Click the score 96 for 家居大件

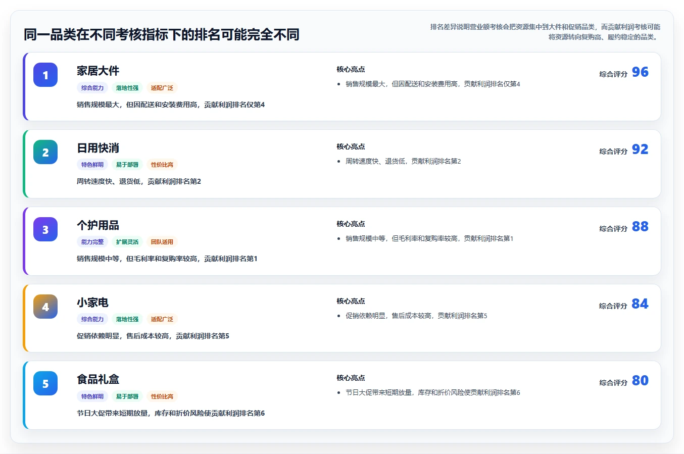[x=640, y=72]
